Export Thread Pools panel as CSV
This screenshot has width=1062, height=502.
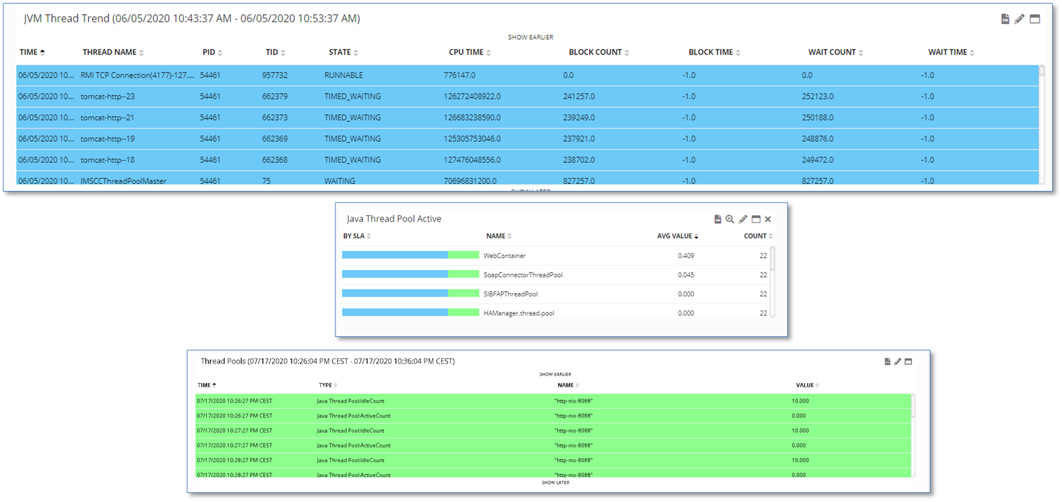tap(887, 361)
